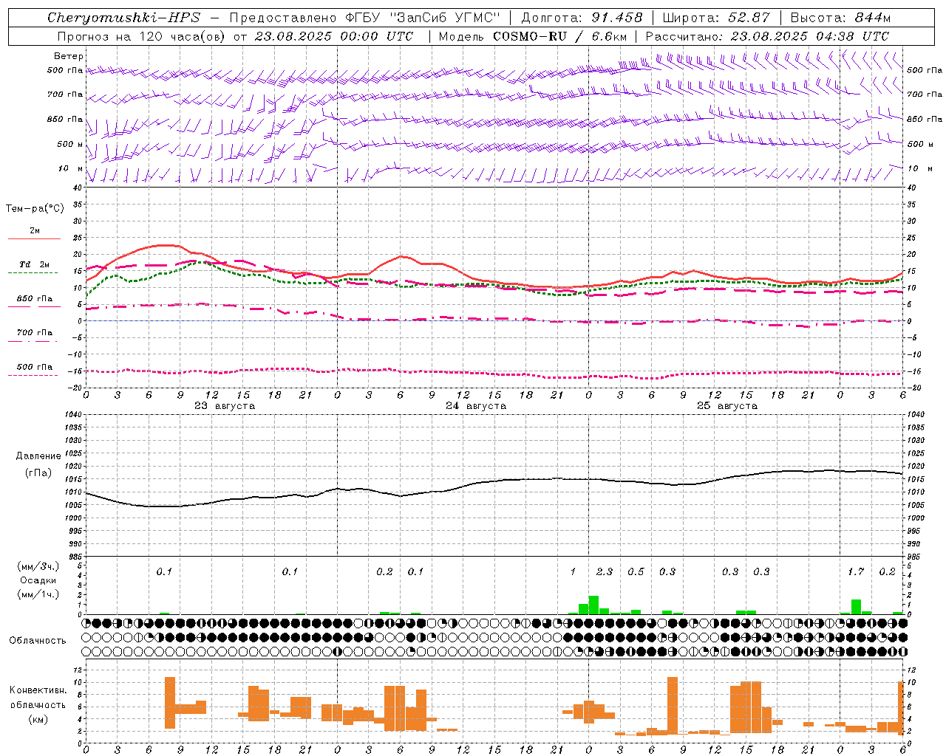
Task: Click the 25 августа date label
Action: 727,406
